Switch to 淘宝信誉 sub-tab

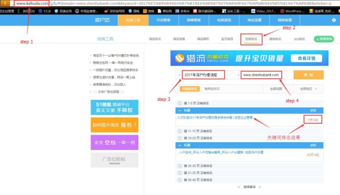tap(179, 39)
